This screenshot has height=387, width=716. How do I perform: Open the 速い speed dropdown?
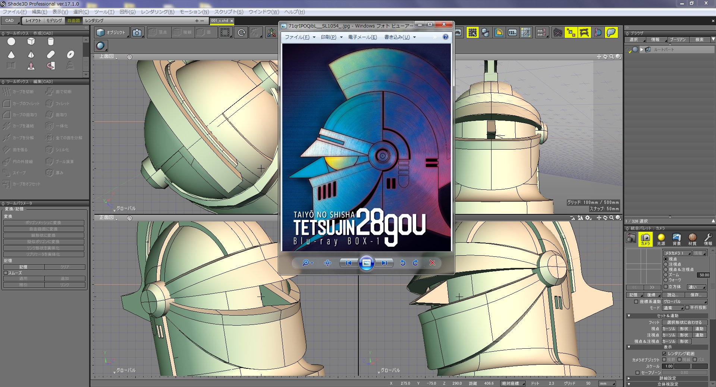[697, 287]
